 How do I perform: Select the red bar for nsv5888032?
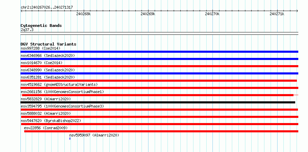(160, 117)
